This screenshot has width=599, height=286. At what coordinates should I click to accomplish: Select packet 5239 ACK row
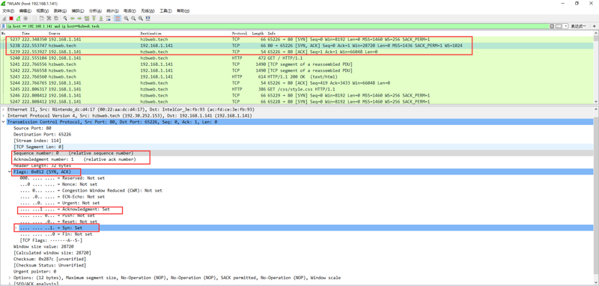297,52
